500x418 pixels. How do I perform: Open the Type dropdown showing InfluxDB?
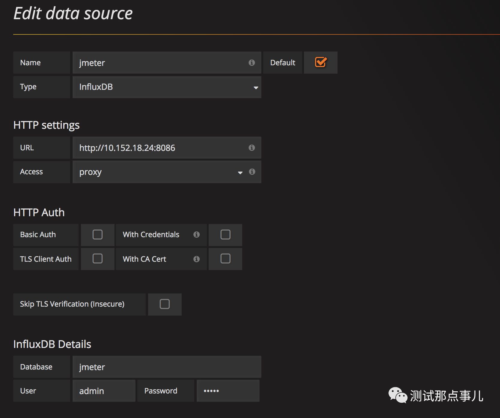pyautogui.click(x=167, y=87)
